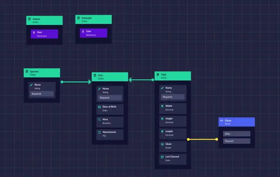The height and width of the screenshot is (177, 280).
Task: Click the user icon in Admin's behaviour
Action: [34, 32]
